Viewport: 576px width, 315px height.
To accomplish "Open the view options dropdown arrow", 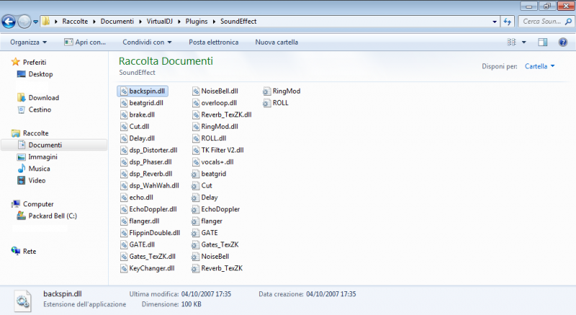I will coord(524,42).
